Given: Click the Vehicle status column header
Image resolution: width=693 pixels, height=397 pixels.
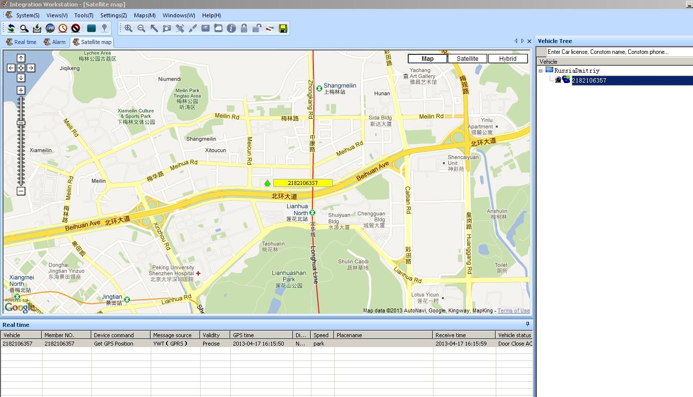Looking at the screenshot, I should (x=514, y=335).
